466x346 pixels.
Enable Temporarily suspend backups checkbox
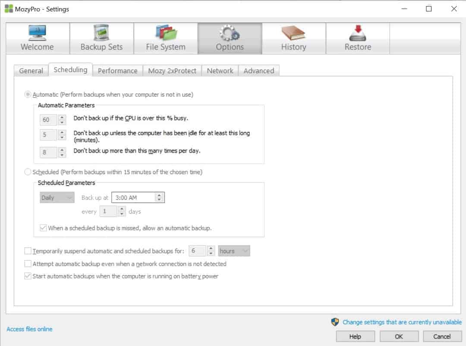click(x=28, y=251)
